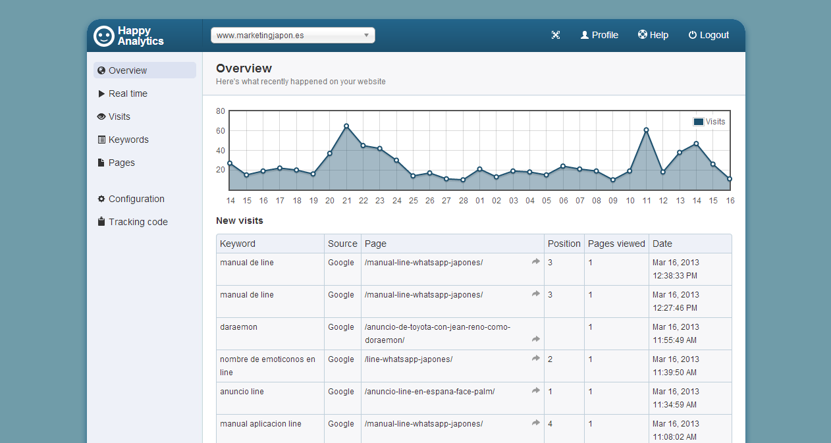Viewport: 831px width, 443px height.
Task: Log out using the Logout link
Action: [x=709, y=36]
